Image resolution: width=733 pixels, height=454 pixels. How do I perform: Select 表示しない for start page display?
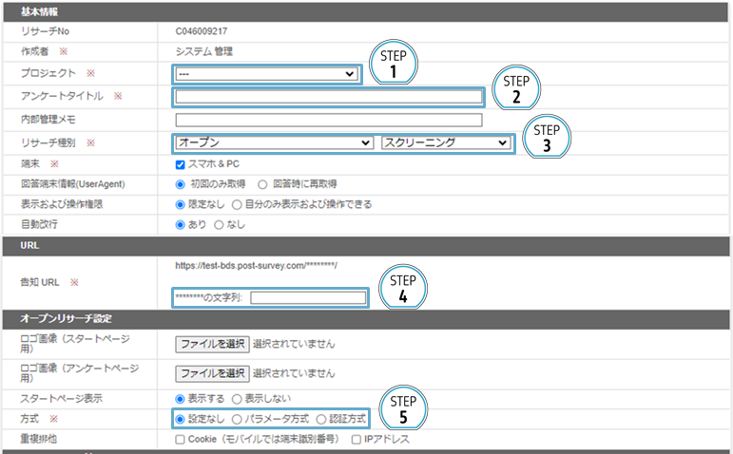click(238, 398)
